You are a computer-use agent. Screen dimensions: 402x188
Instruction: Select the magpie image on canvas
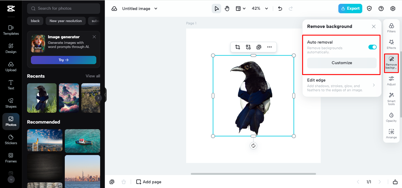[x=253, y=96]
